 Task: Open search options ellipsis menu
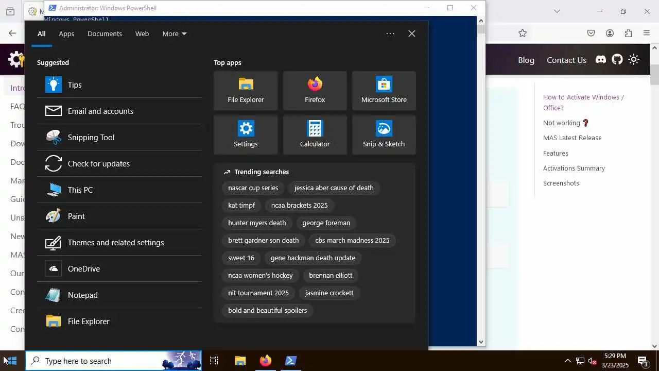click(x=390, y=33)
